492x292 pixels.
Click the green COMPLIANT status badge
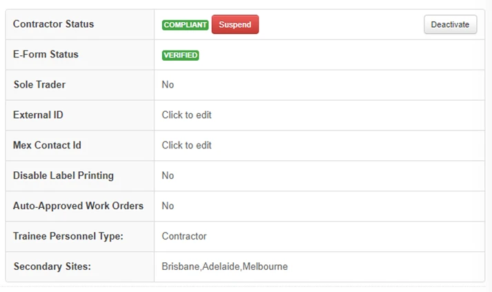click(185, 25)
